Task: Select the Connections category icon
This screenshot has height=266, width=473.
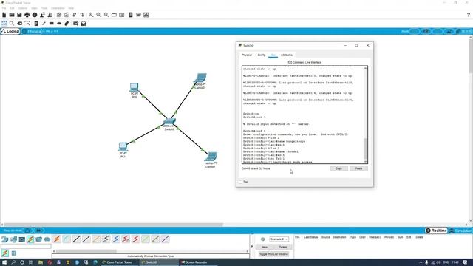Action: [30, 239]
